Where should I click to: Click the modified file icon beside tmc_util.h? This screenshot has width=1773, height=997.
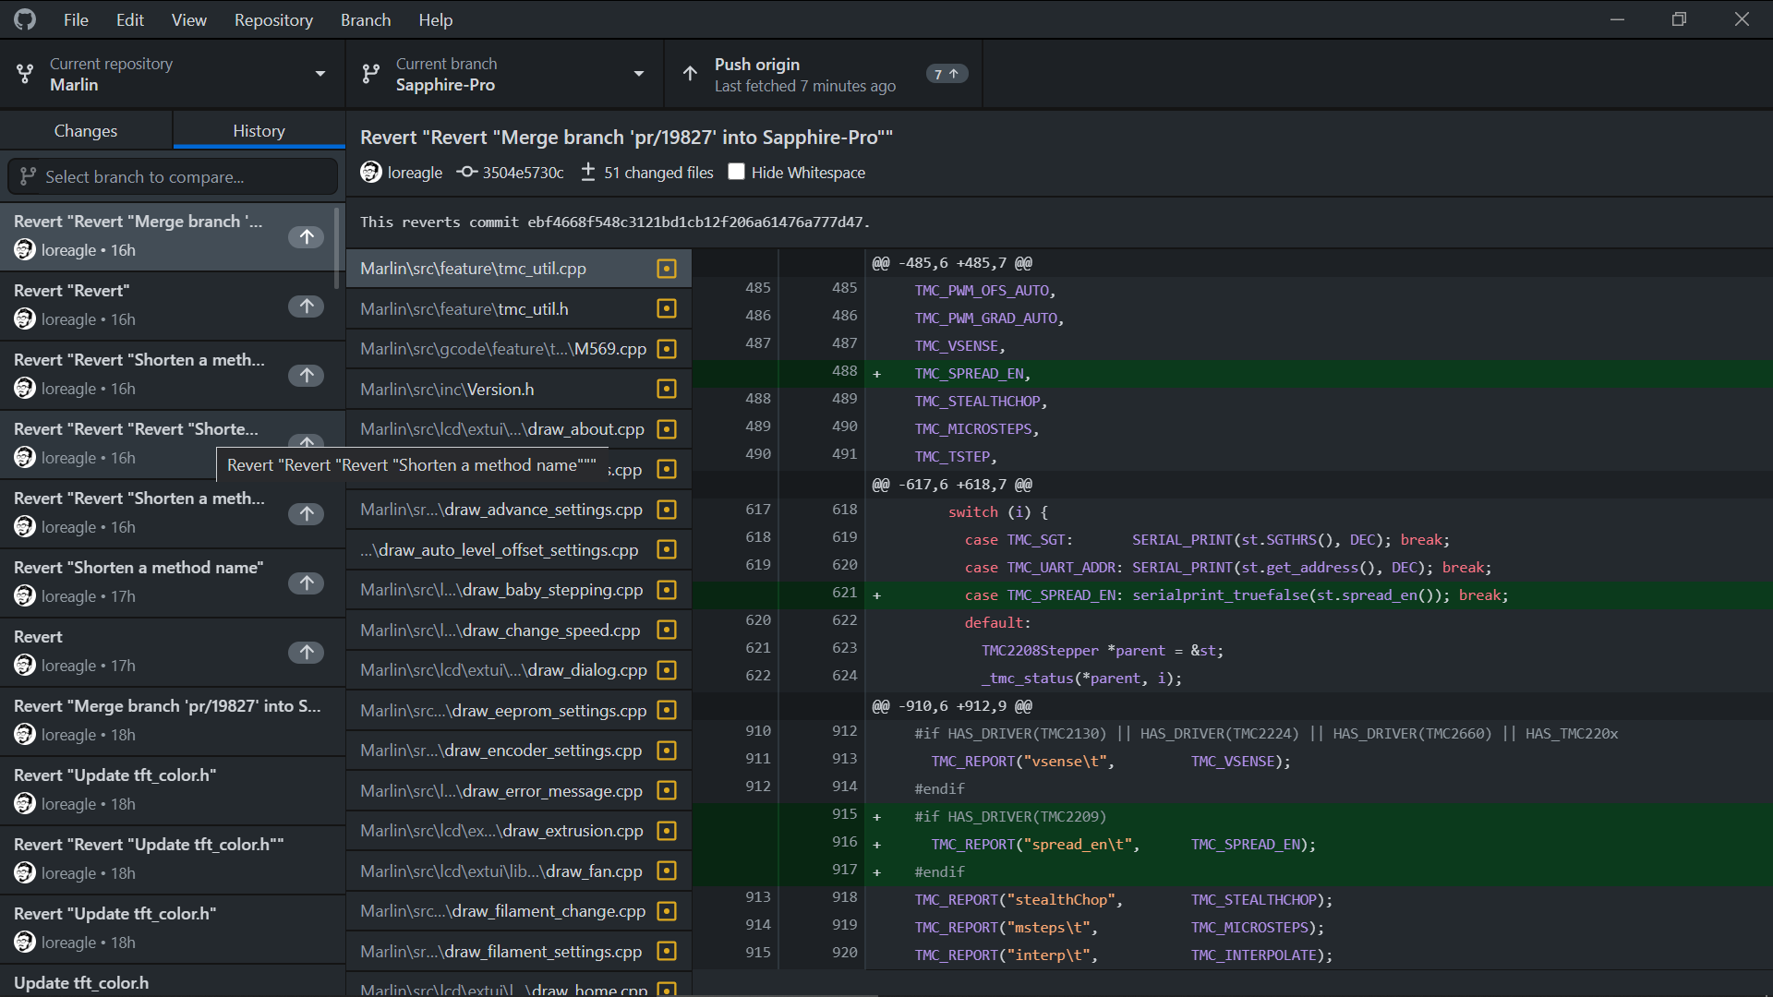[667, 308]
